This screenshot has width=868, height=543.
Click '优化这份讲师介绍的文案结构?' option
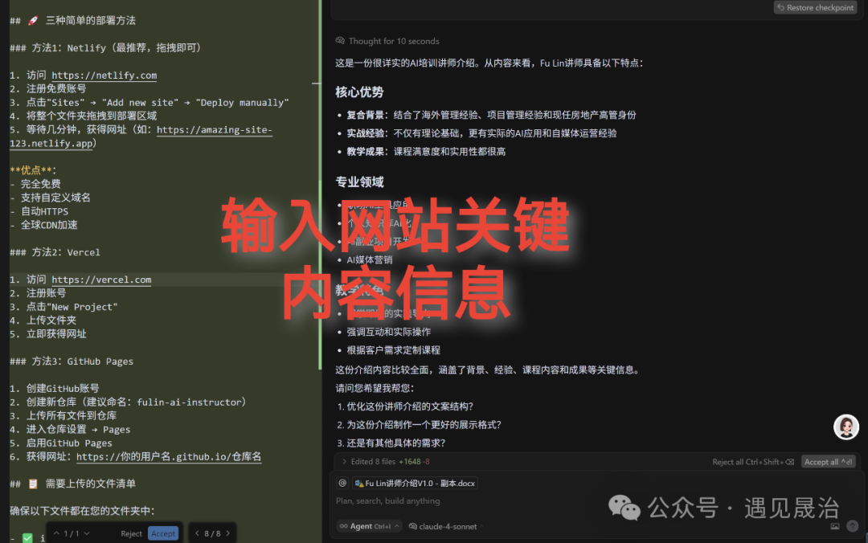tap(410, 406)
